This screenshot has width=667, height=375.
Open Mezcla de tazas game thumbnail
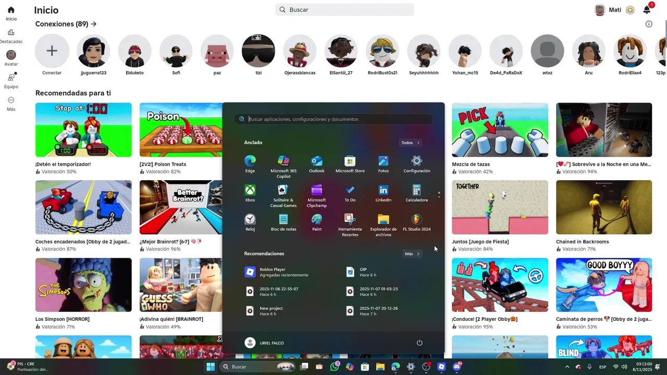500,130
